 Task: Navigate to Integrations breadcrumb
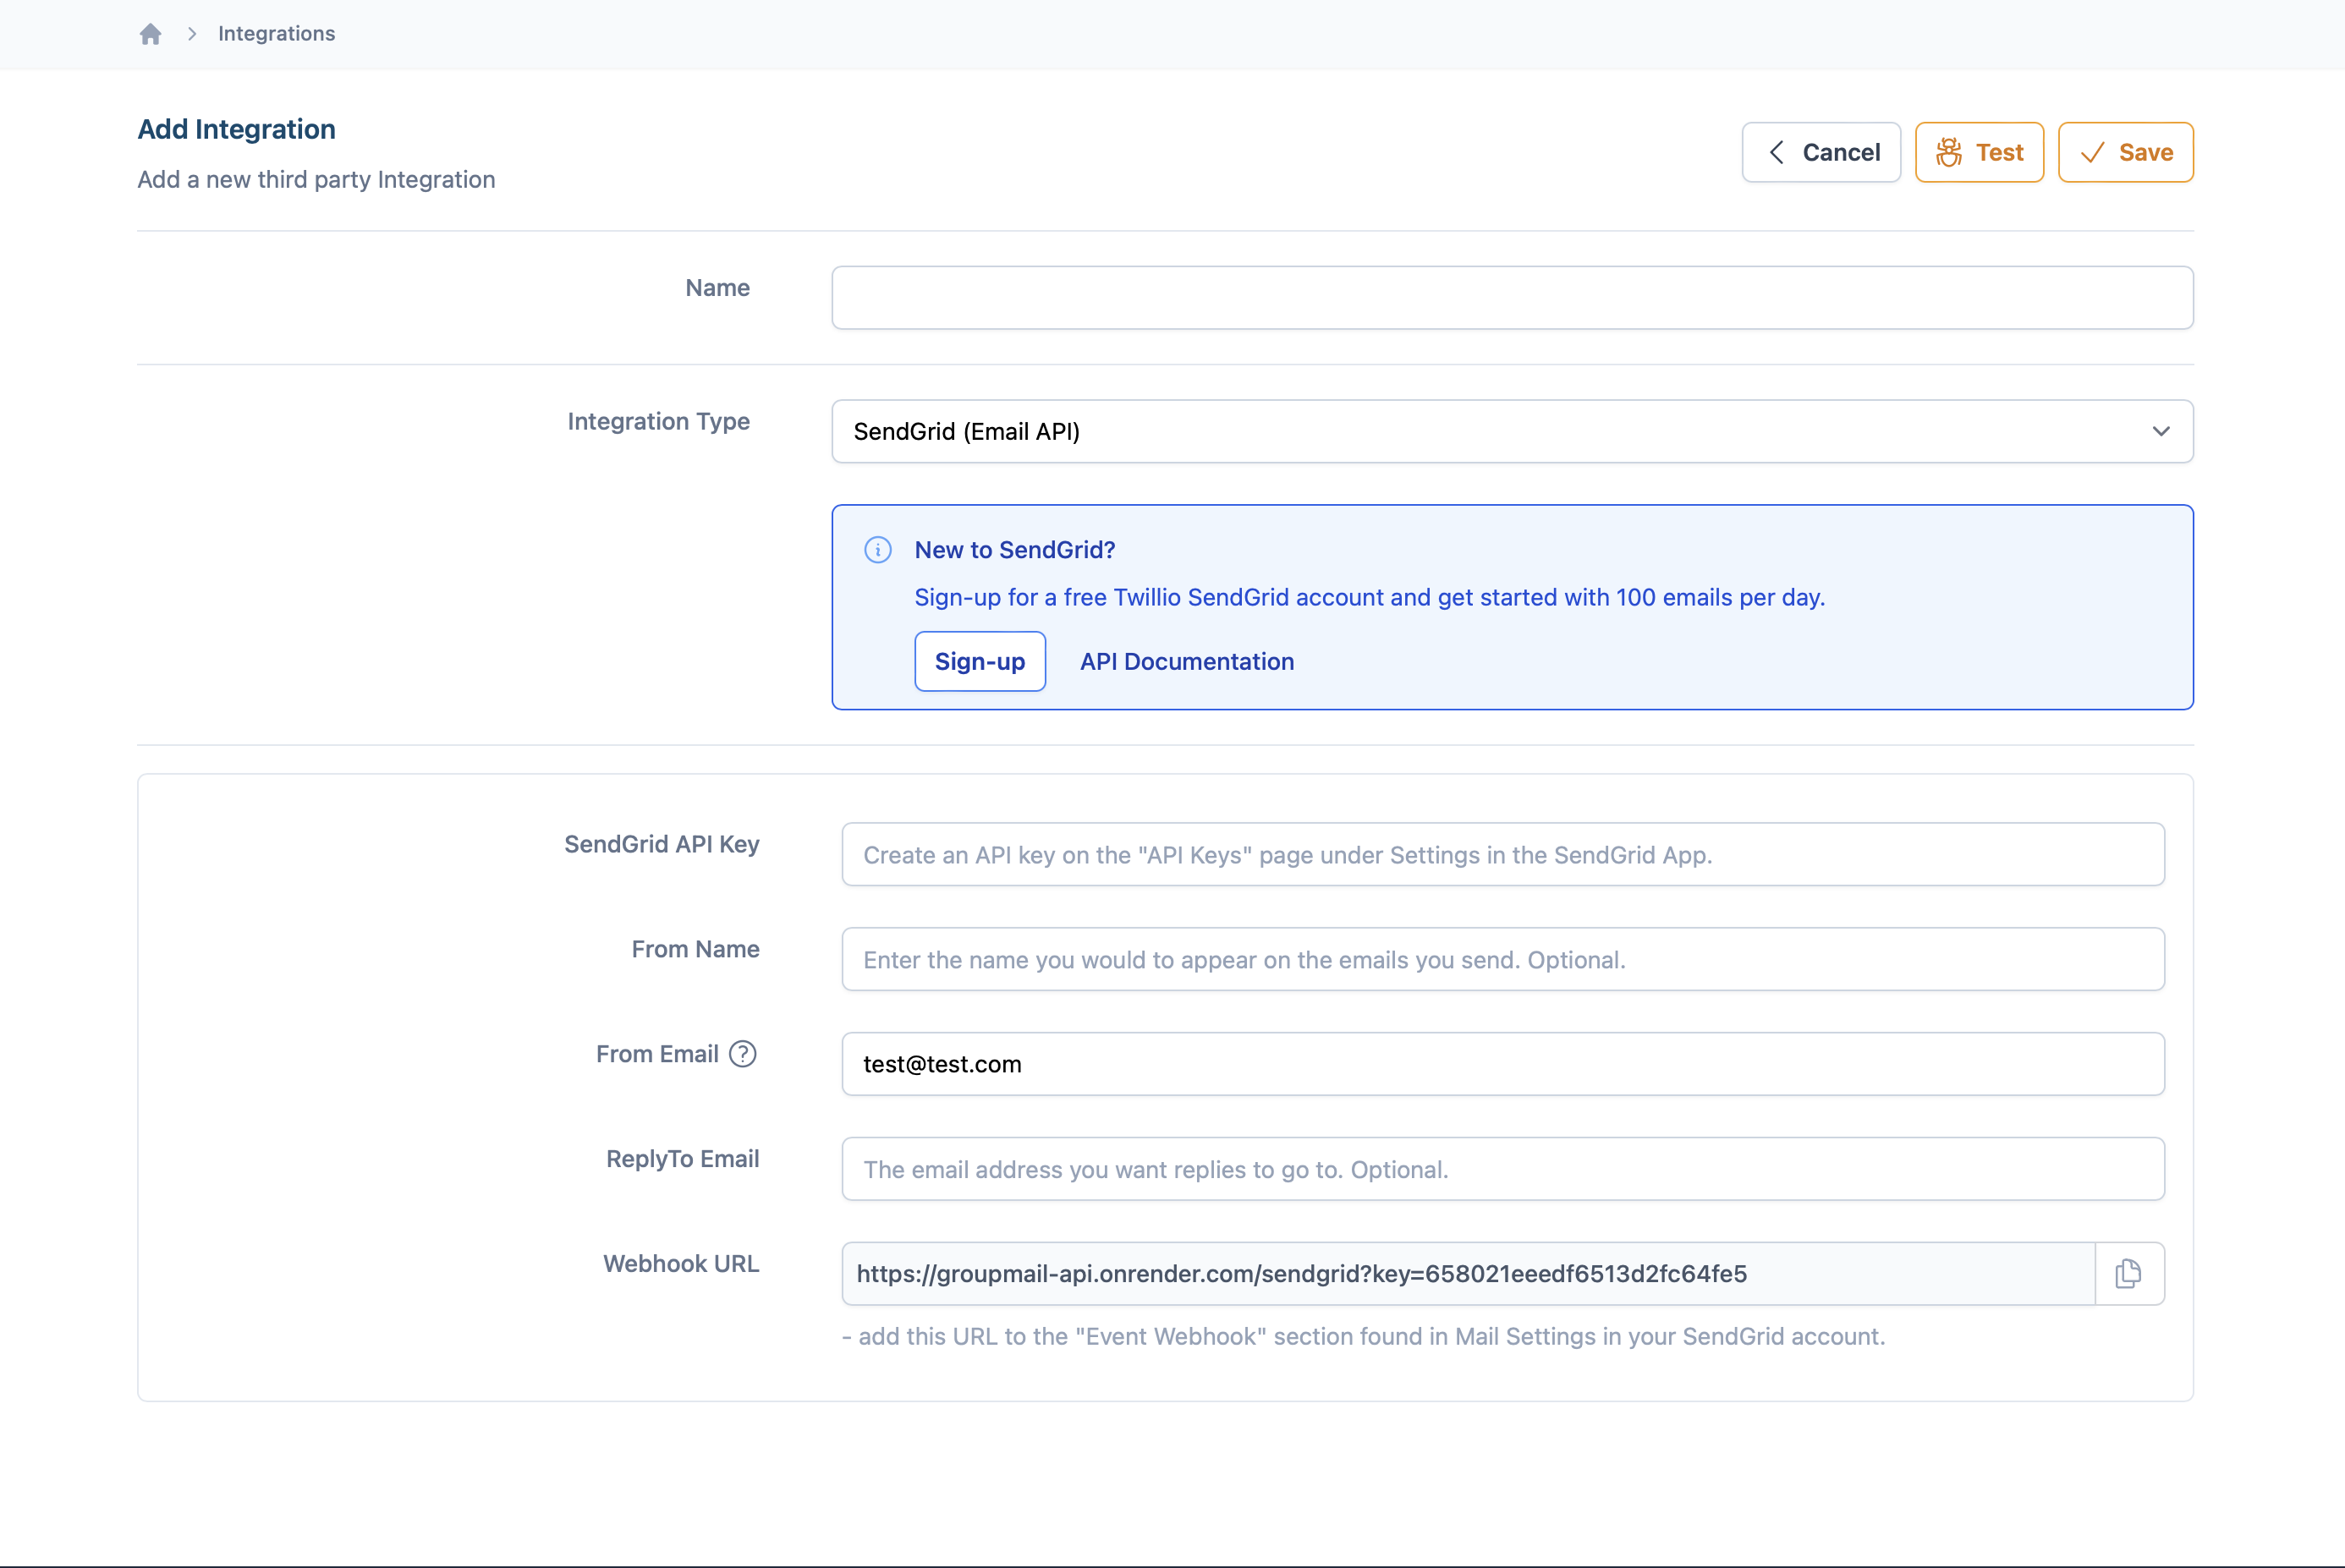(x=276, y=34)
